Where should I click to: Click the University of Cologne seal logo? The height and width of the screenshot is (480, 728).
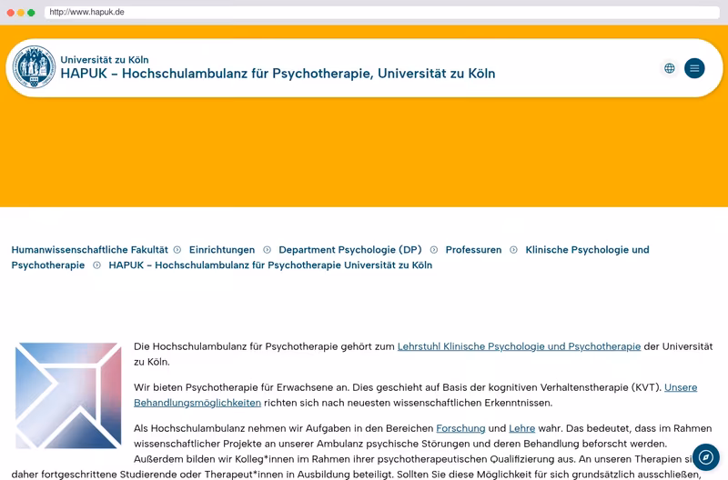click(34, 67)
